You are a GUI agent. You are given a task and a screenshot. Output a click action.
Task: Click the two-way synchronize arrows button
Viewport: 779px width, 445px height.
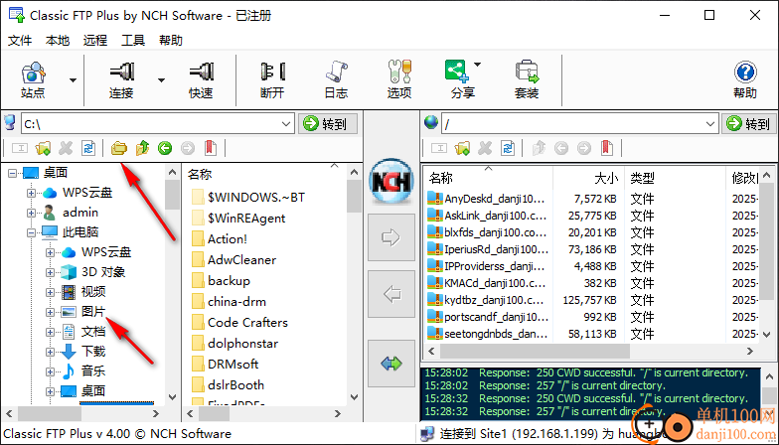point(391,364)
